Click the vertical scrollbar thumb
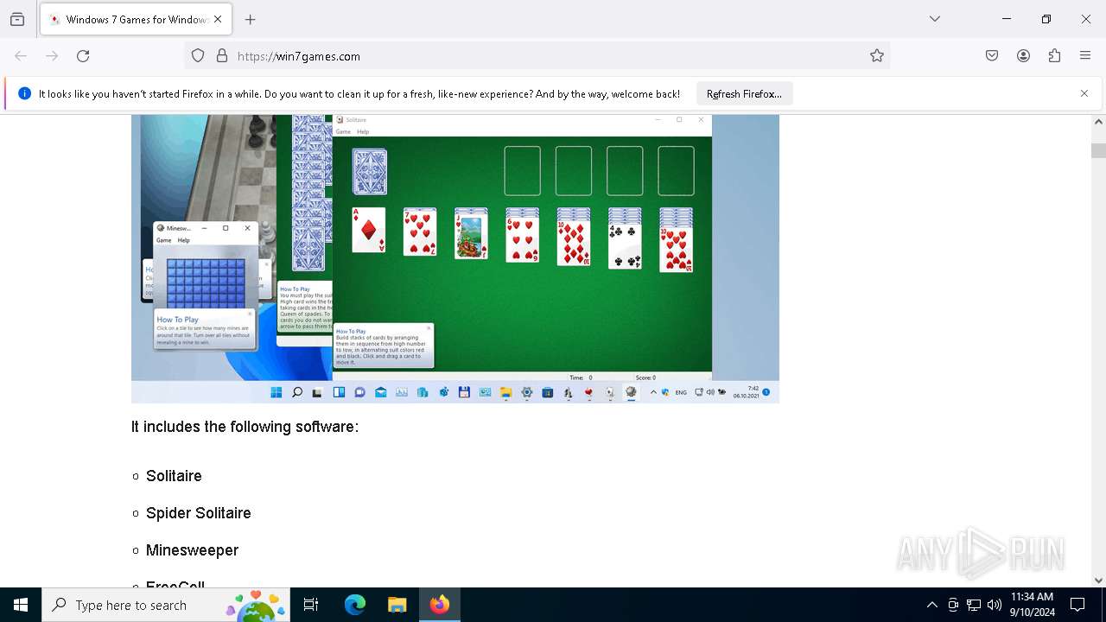1106x622 pixels. (x=1098, y=150)
